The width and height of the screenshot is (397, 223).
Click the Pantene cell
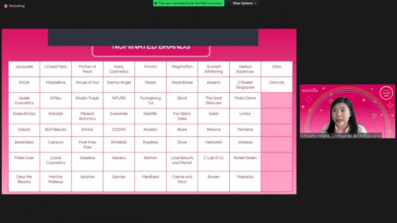pyautogui.click(x=245, y=131)
